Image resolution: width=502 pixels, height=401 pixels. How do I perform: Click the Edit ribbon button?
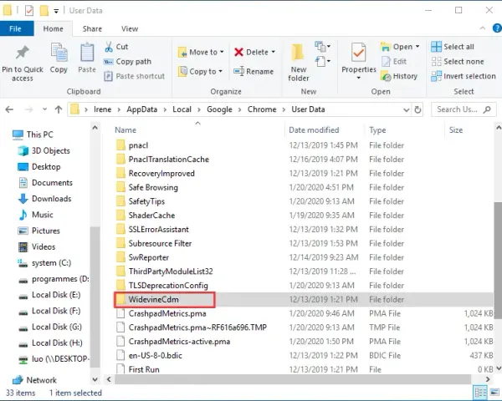(x=394, y=61)
